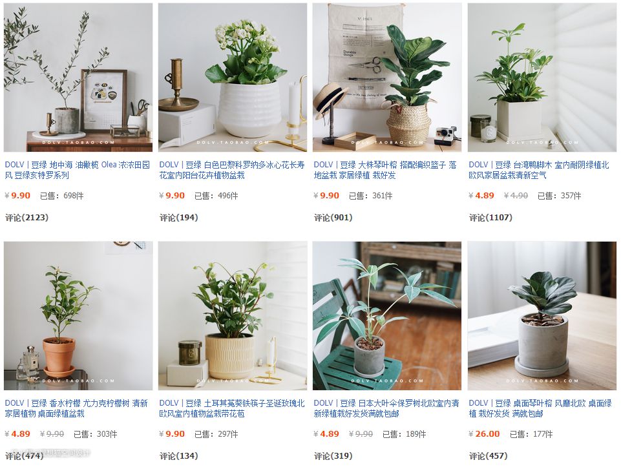Open the desktop fiddle fig concrete pot photo
The height and width of the screenshot is (469, 621).
click(x=542, y=316)
